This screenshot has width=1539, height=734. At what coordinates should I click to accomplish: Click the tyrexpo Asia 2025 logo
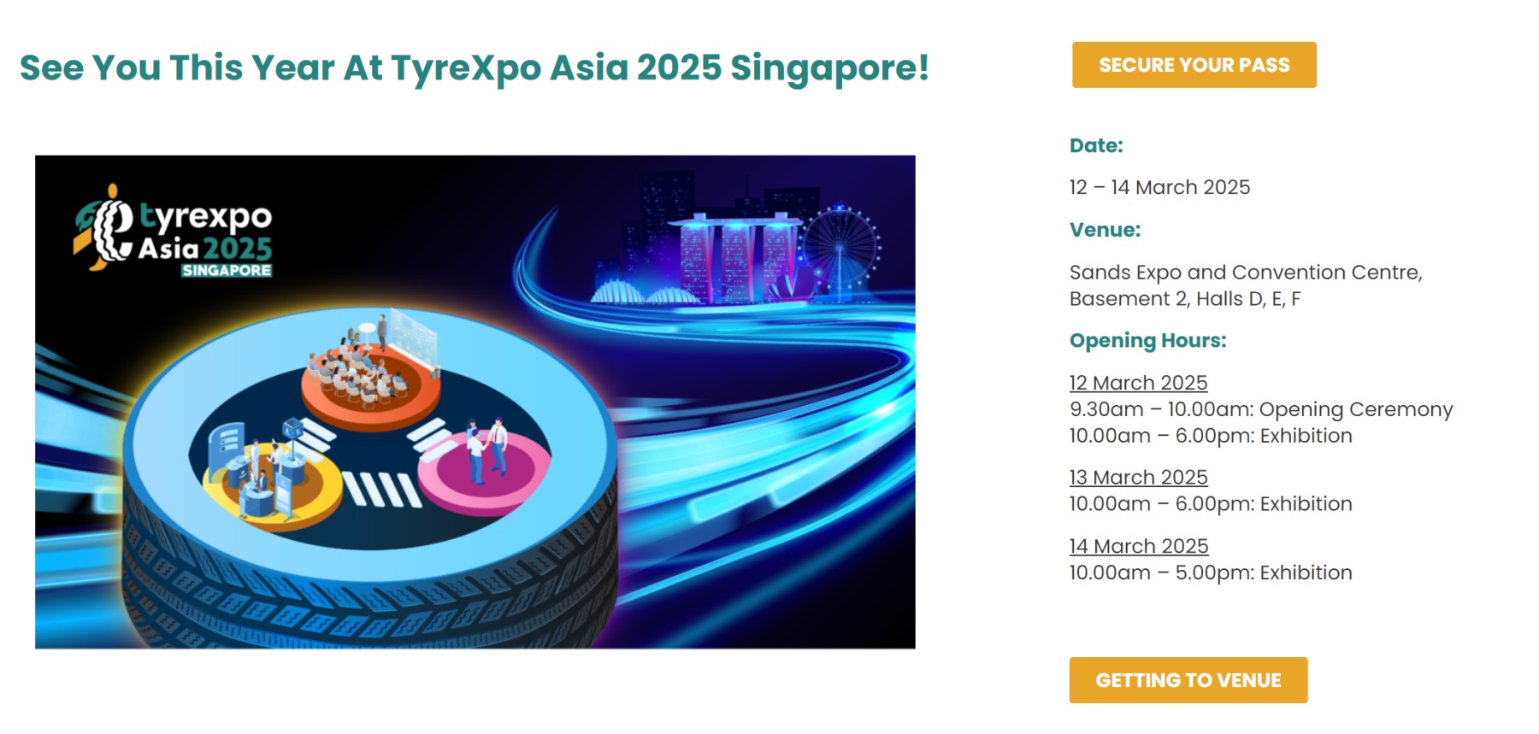pos(174,229)
